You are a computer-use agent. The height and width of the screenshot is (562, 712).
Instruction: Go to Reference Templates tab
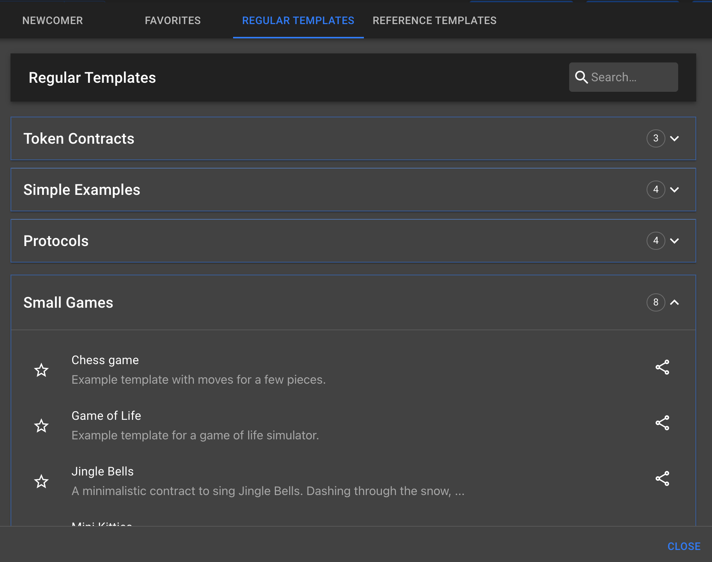[434, 20]
